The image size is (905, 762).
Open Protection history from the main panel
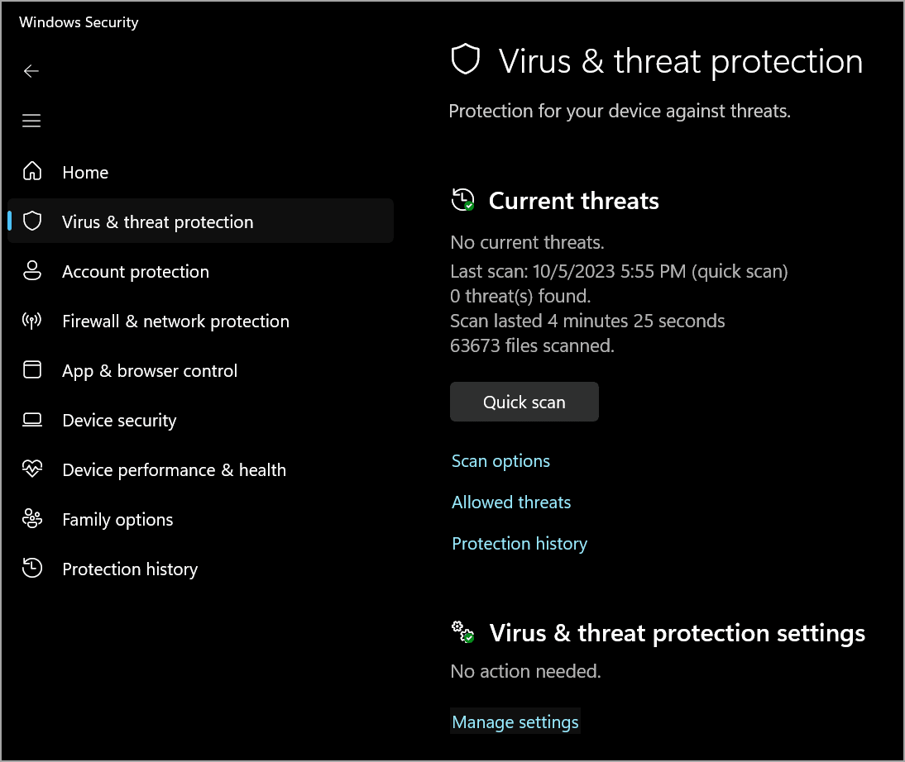coord(520,543)
